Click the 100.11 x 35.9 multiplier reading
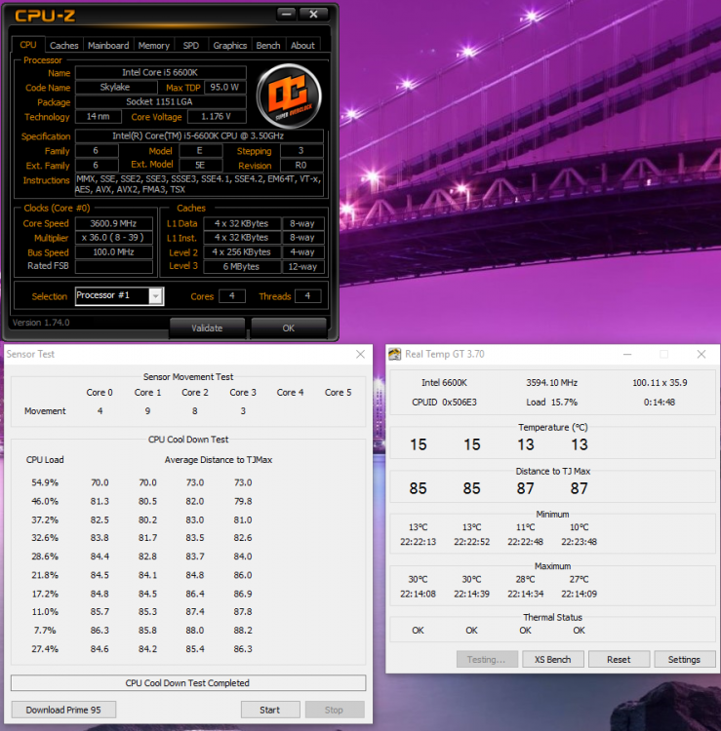Screen dimensions: 721x731 pos(660,383)
